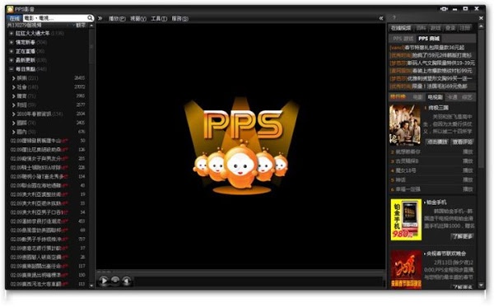Expand the 2010年春節資訊 subcategory

coord(14,114)
